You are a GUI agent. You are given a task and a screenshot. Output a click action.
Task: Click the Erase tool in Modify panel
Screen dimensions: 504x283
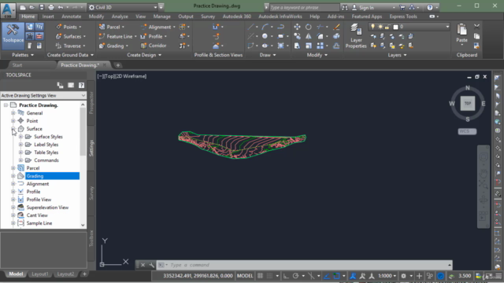[336, 27]
